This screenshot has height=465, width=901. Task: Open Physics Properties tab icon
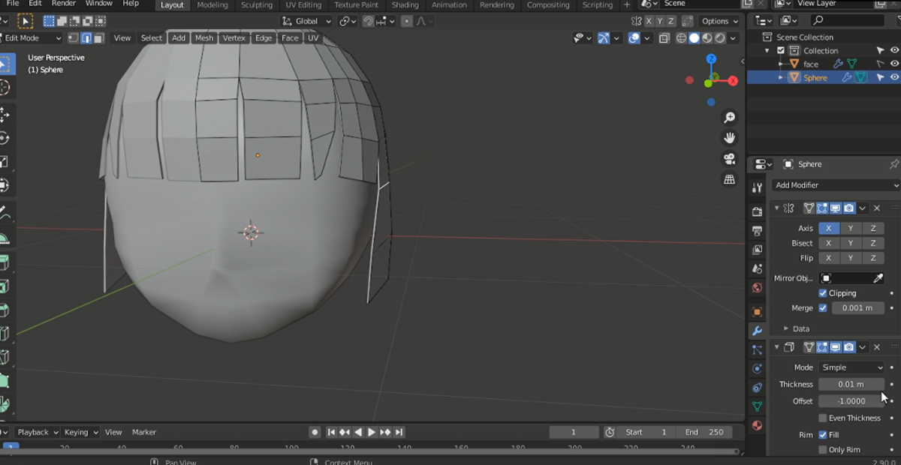tap(757, 368)
